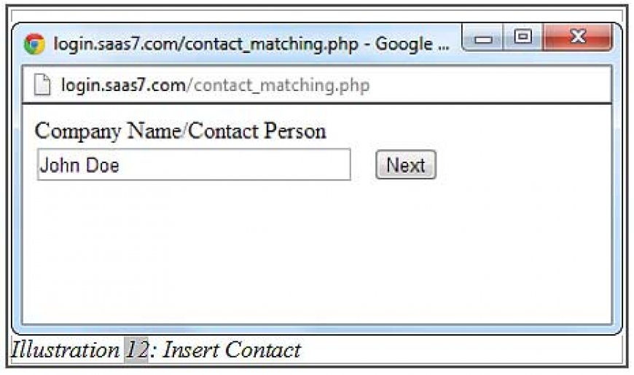Click the window title text login.saas7.com/contact_matching.php
The image size is (634, 375).
tap(206, 44)
